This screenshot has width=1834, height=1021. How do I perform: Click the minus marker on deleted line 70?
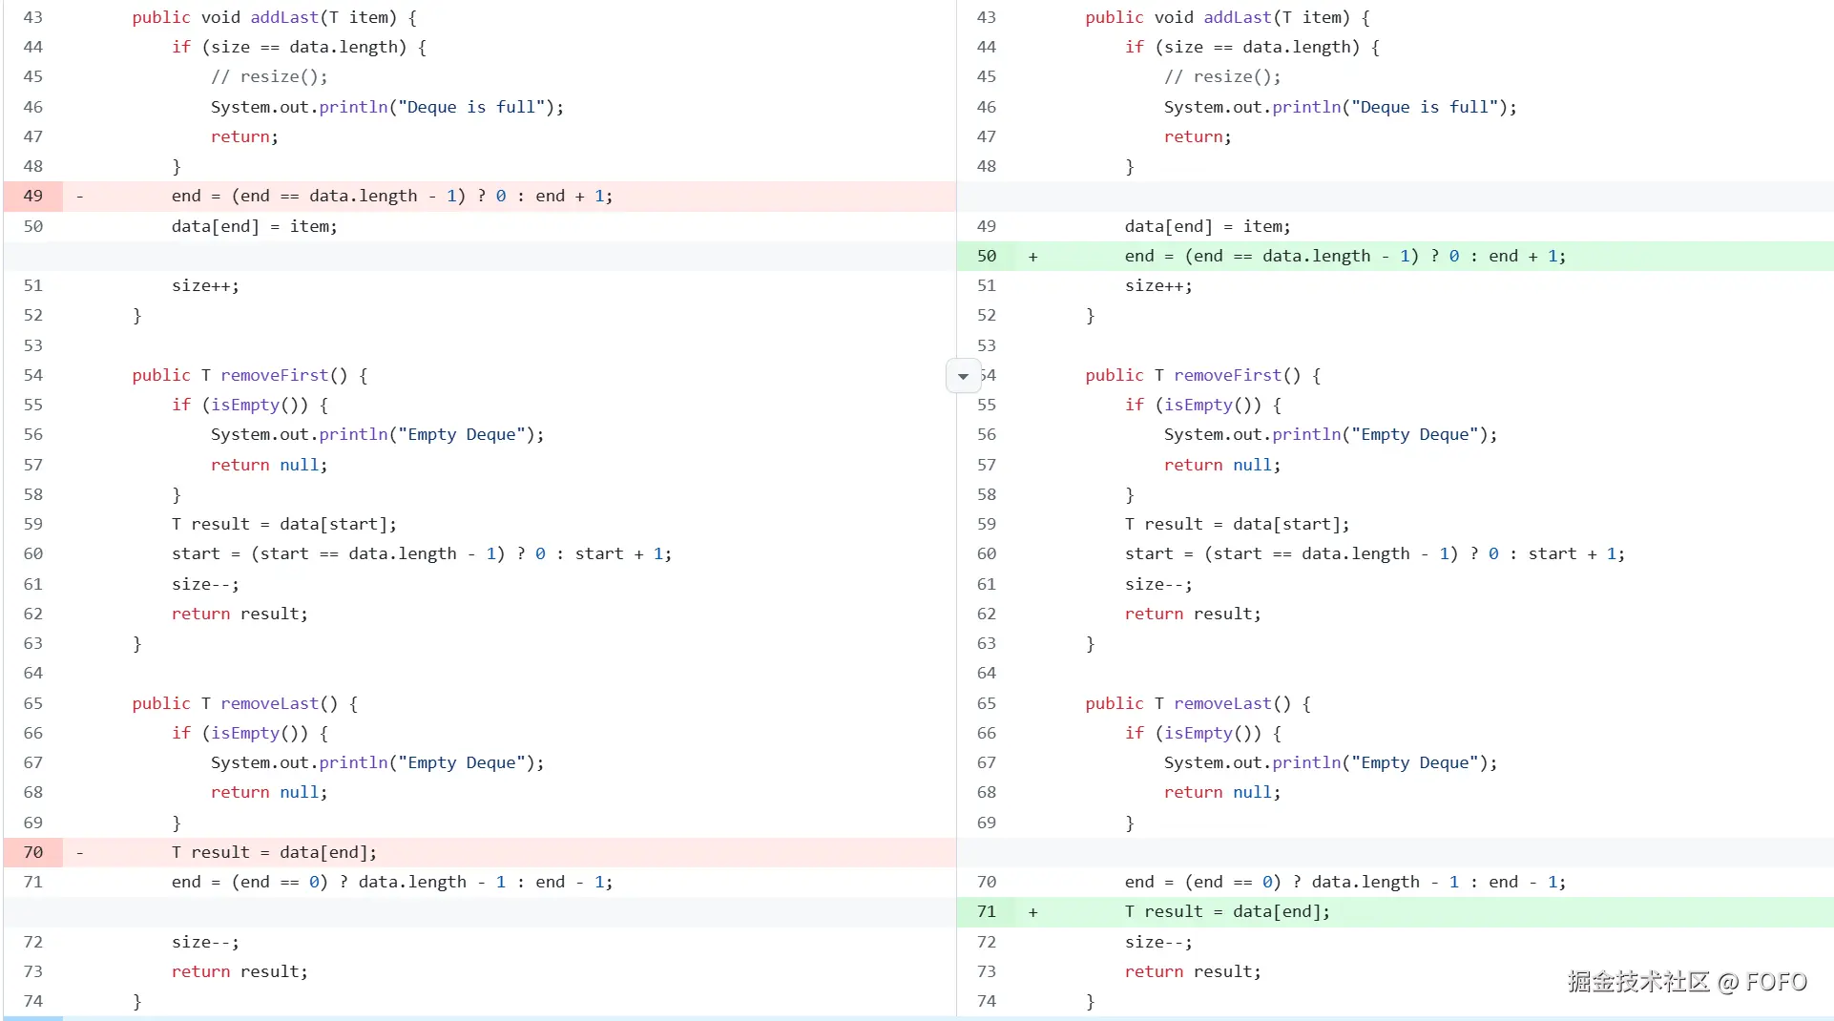point(80,853)
